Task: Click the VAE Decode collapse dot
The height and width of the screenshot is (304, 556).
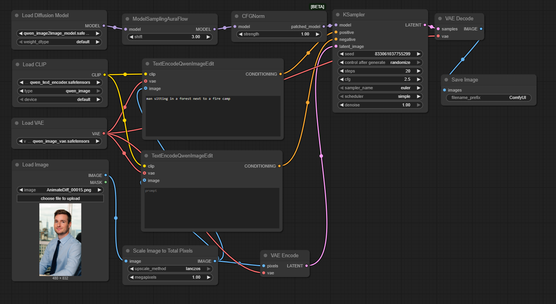Action: click(440, 19)
